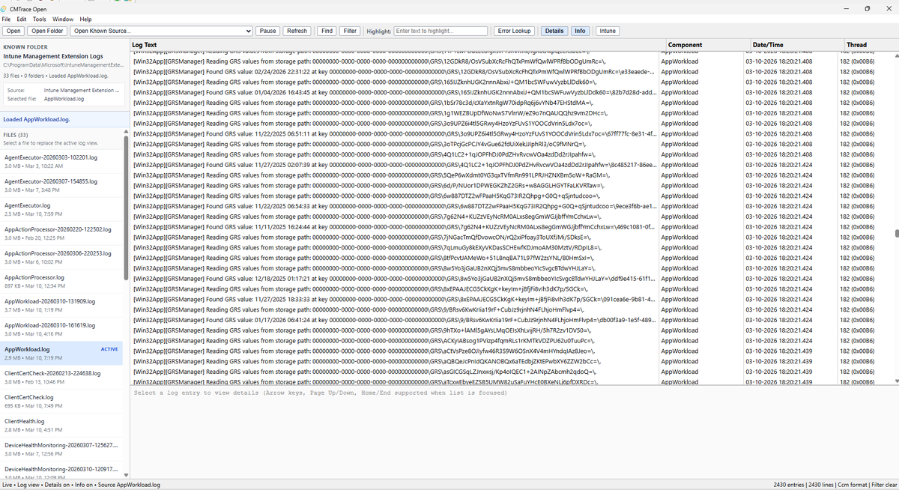
Task: Select AppWorkload-20260310-131909.log file
Action: (x=61, y=305)
